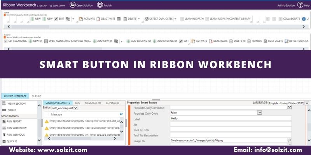311x155 pixels.
Task: Click the COLLABORATE ribbon button
Action: [289, 19]
